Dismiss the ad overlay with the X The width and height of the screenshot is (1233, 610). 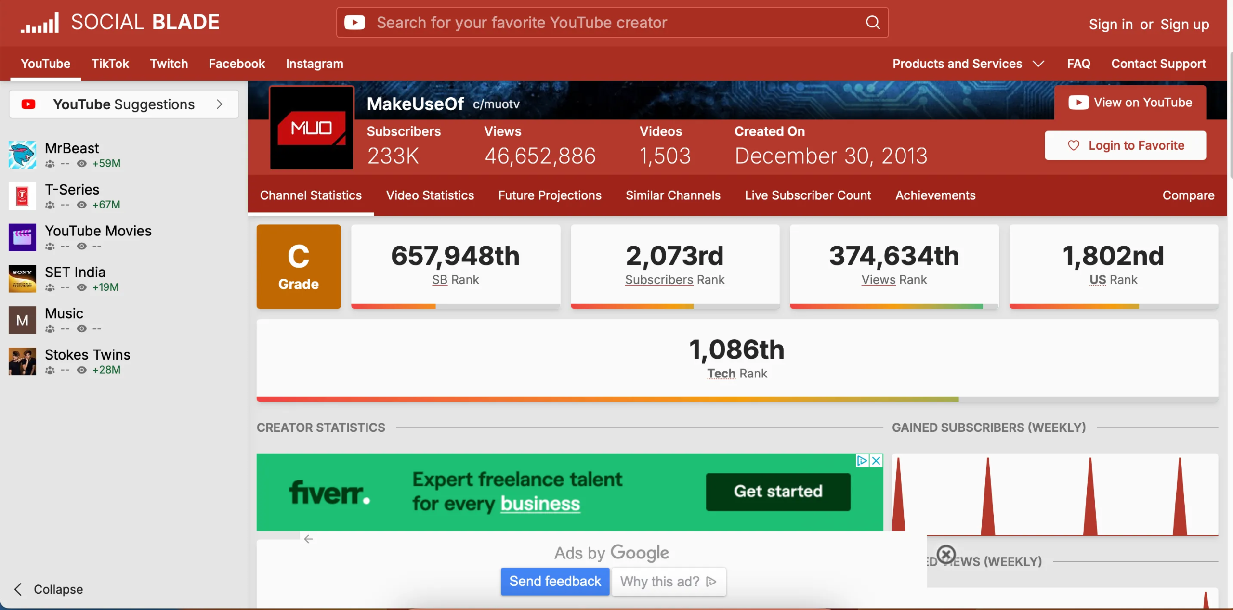945,554
